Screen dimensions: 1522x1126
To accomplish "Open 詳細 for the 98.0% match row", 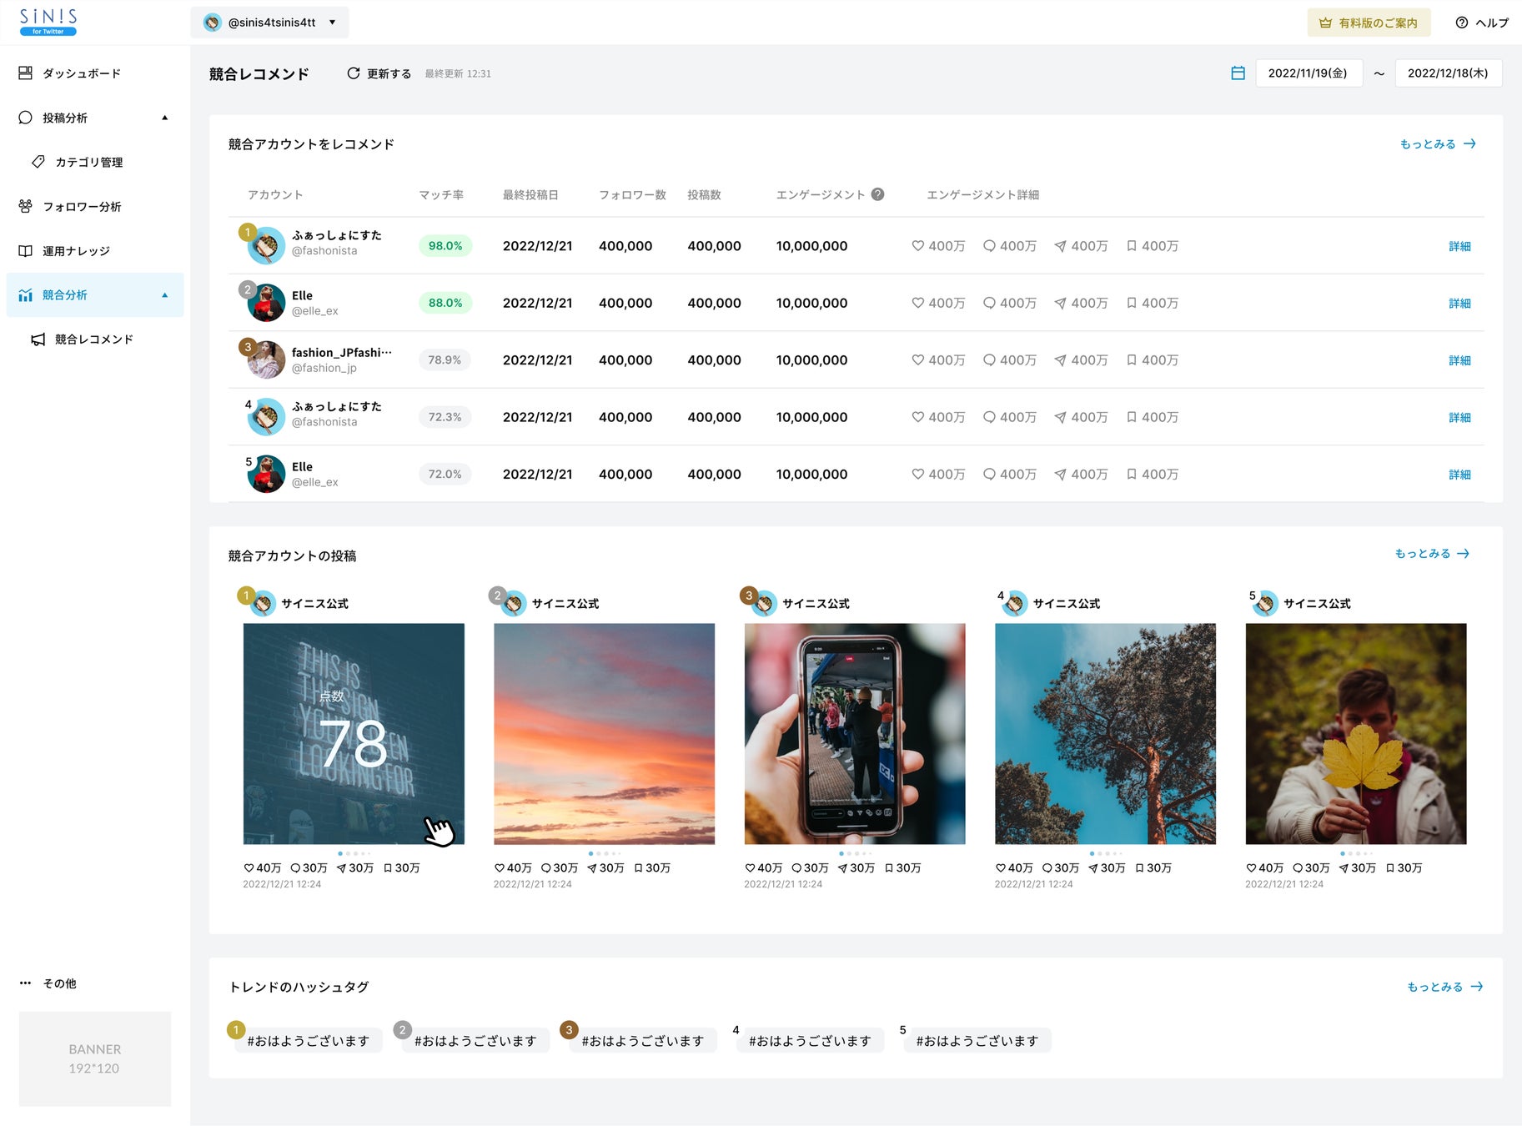I will 1459,246.
